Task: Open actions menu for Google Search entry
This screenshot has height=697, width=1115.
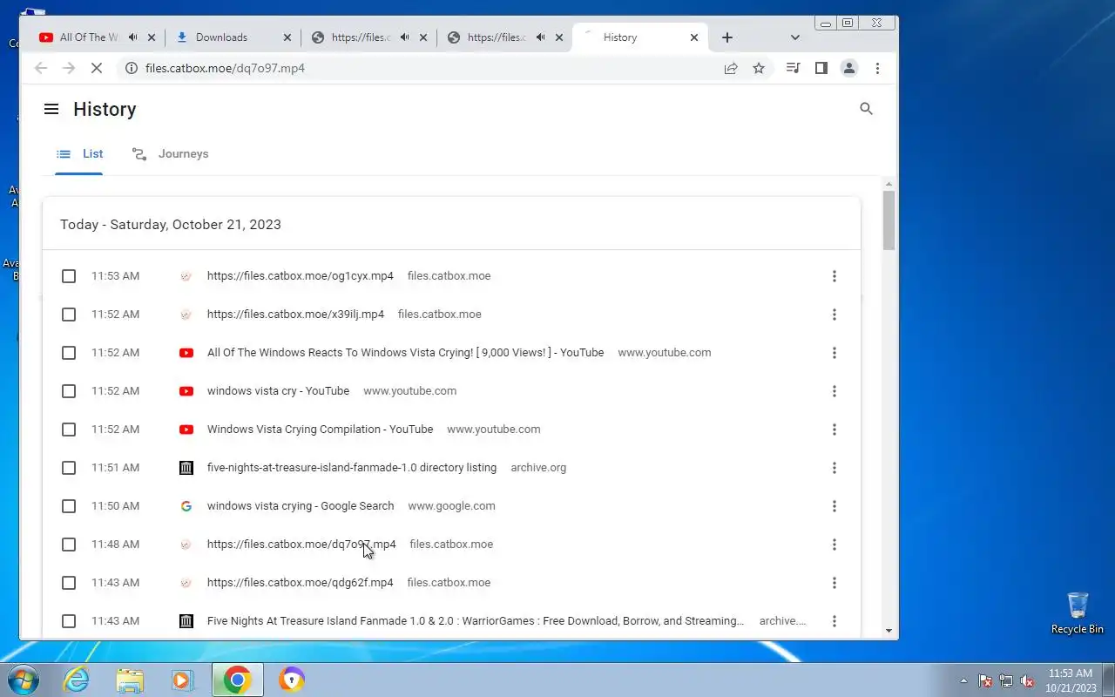Action: click(834, 506)
